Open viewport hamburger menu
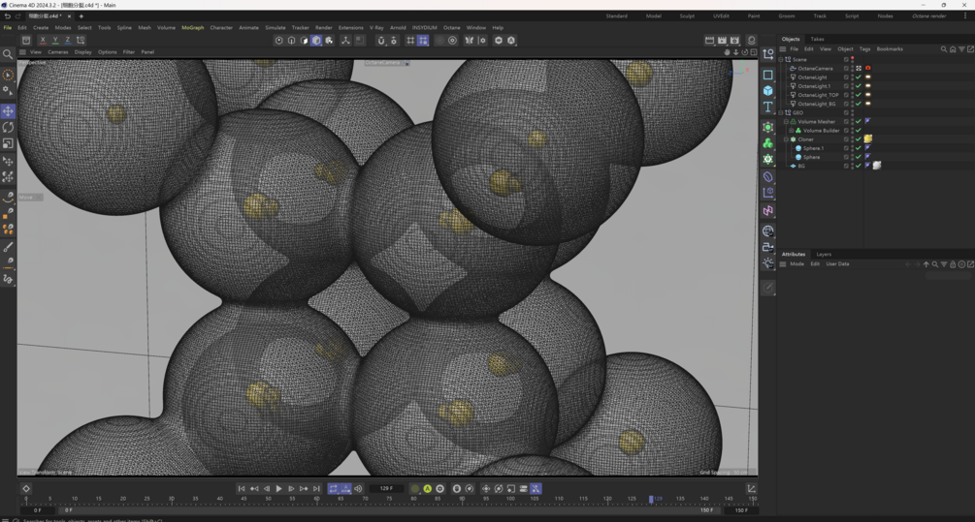 [x=22, y=52]
